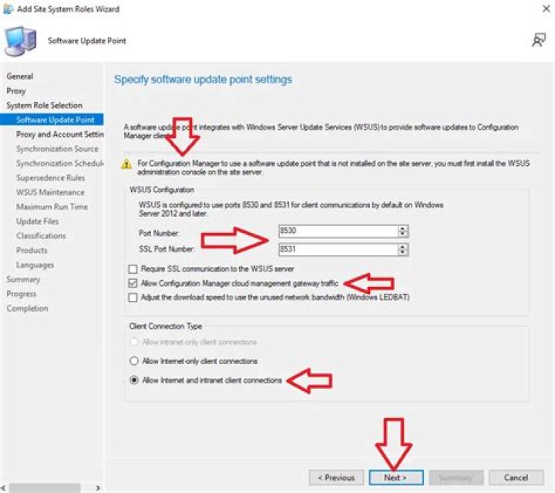
Task: Select Allow Internet and intranet client connections
Action: pos(134,380)
